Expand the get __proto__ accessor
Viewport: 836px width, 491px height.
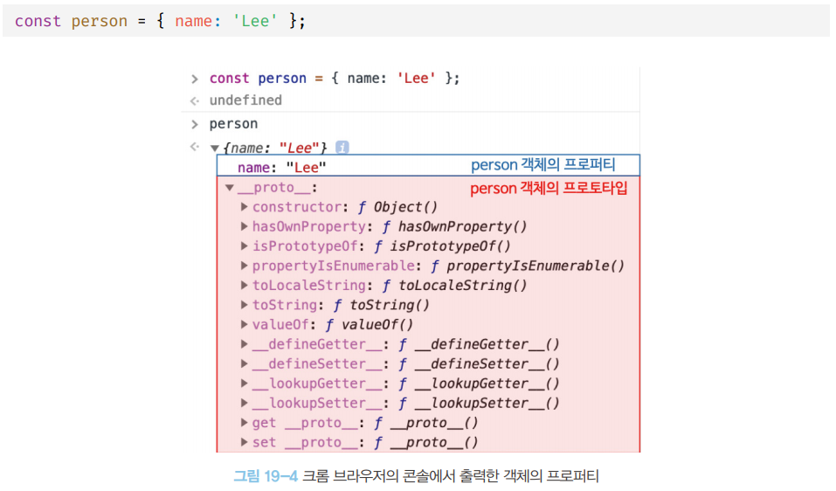245,423
